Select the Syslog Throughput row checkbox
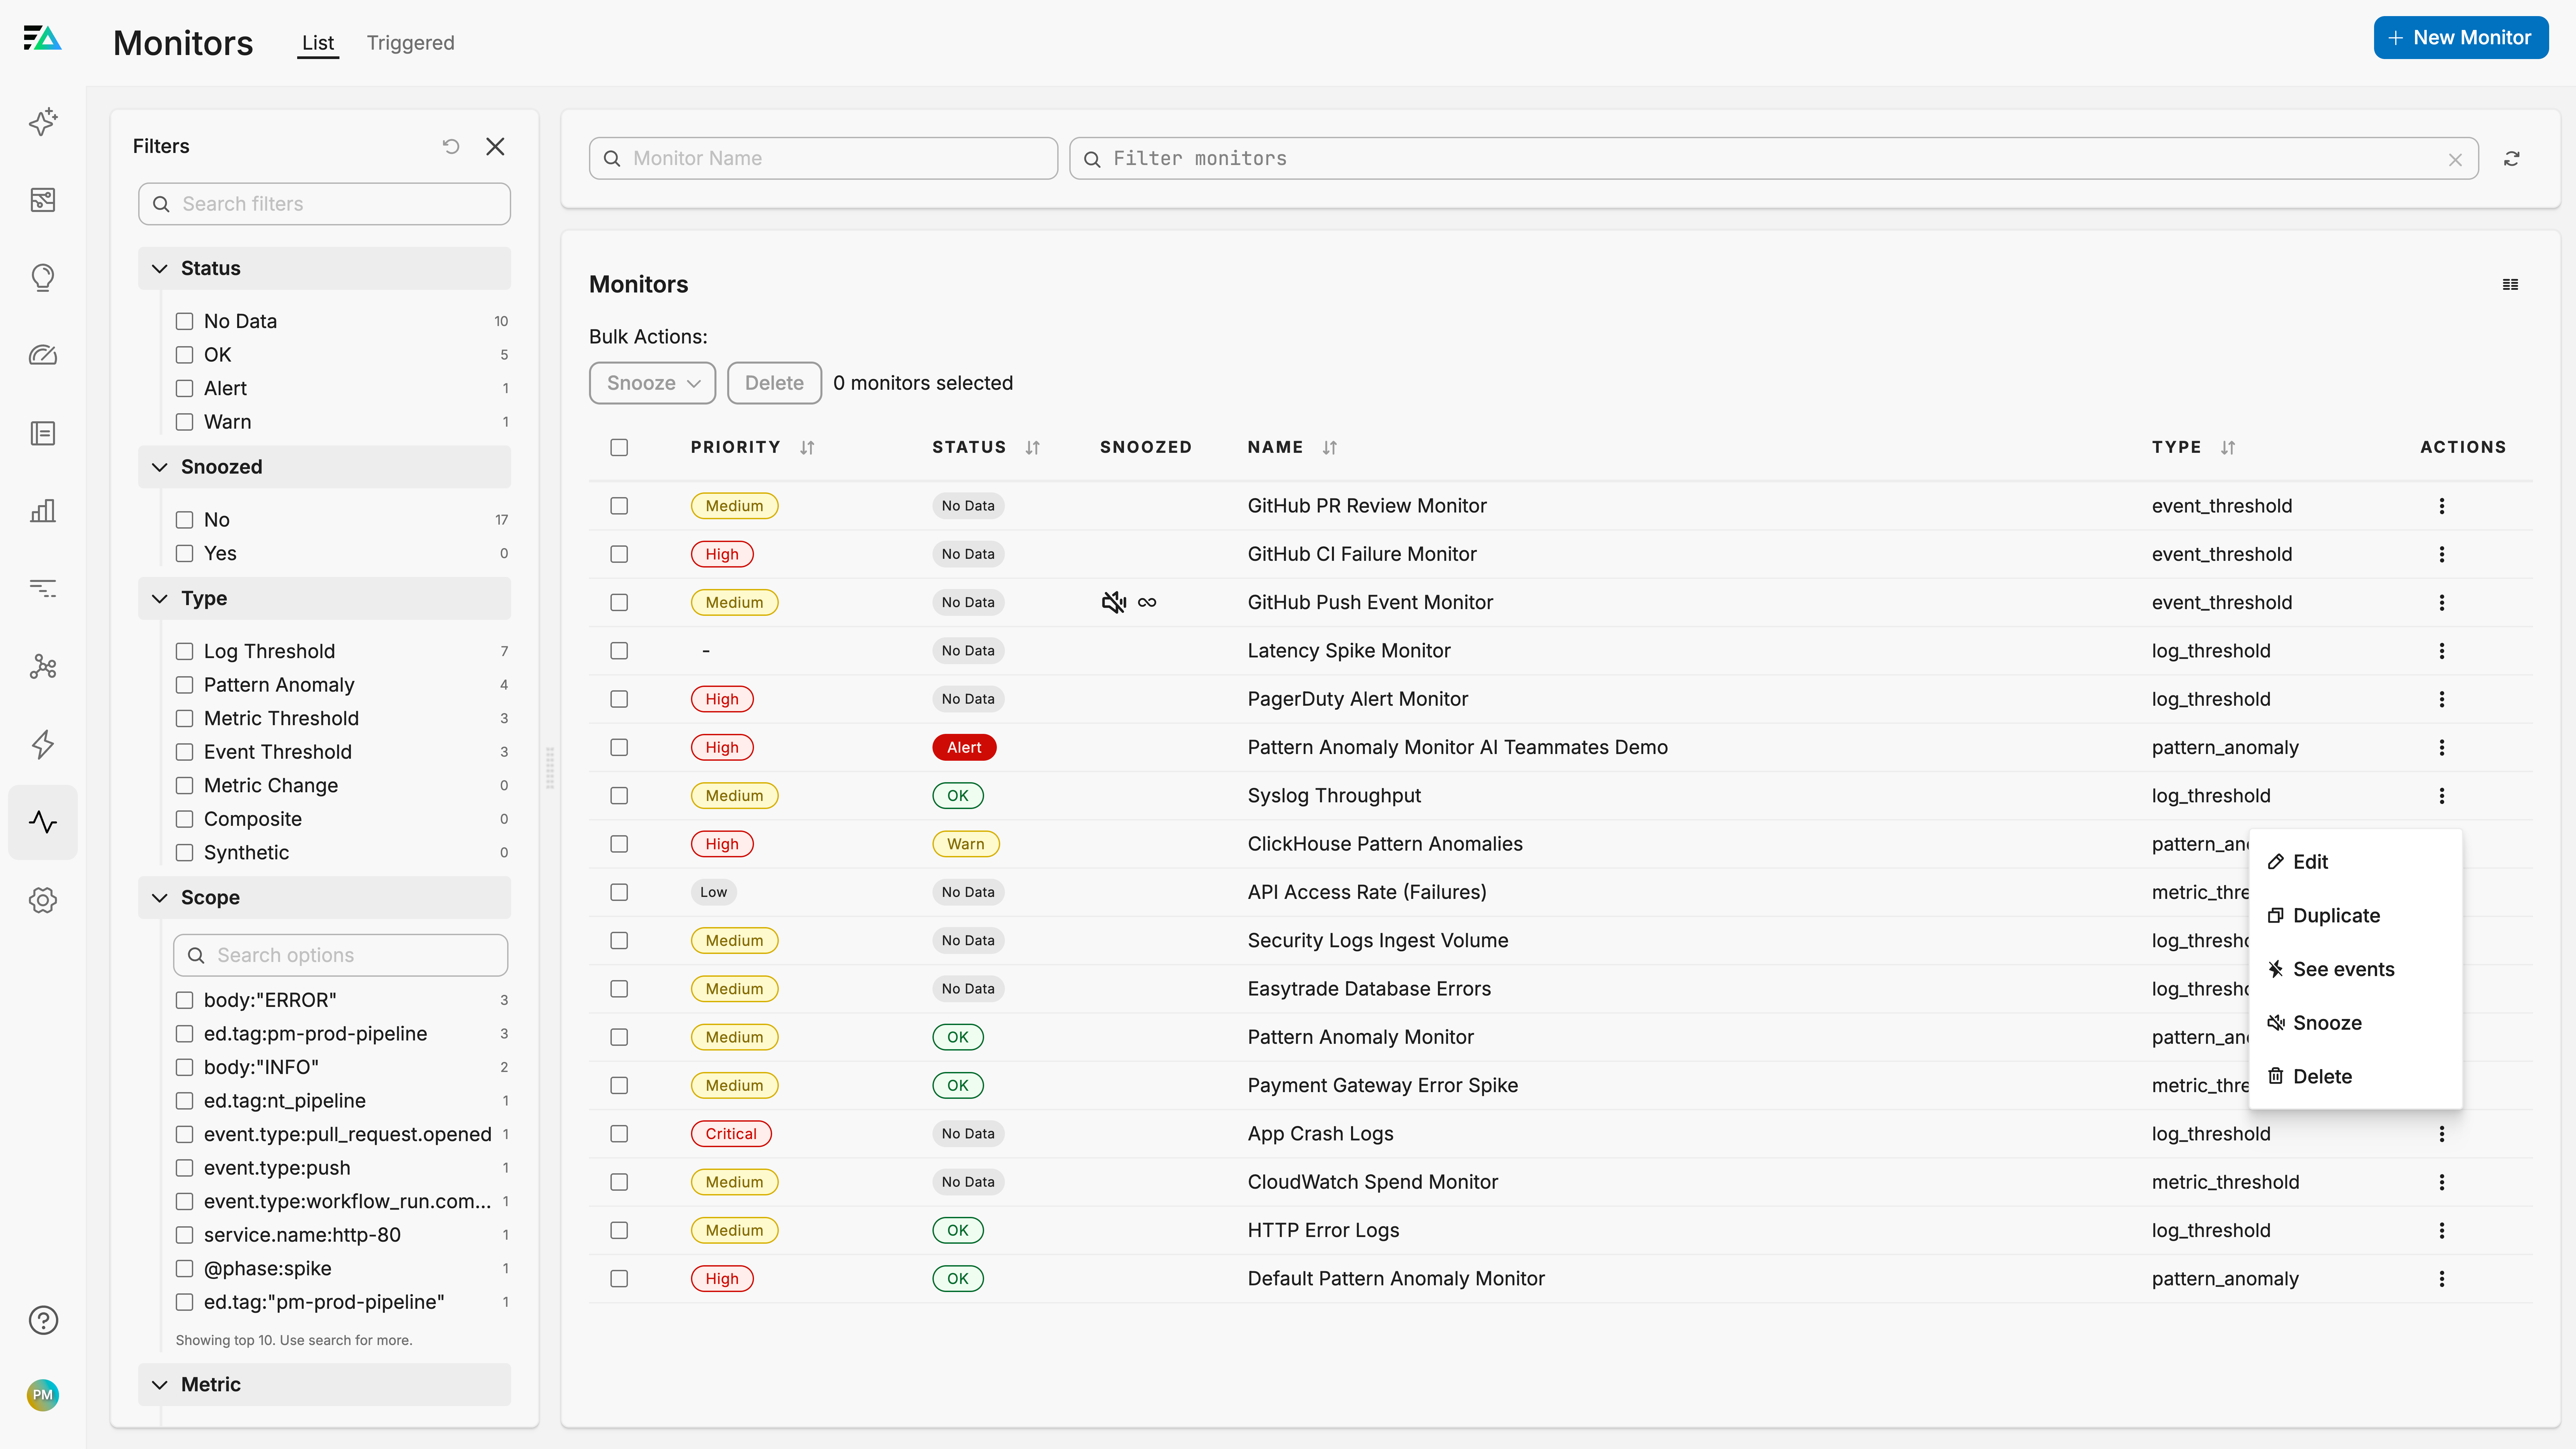2576x1449 pixels. pyautogui.click(x=619, y=796)
